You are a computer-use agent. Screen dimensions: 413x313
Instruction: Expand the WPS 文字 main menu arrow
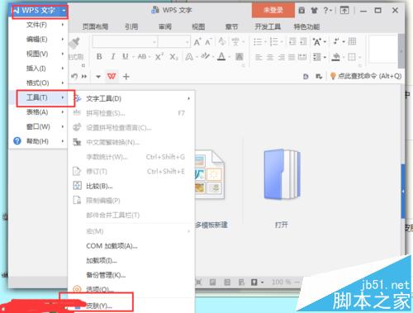point(64,11)
